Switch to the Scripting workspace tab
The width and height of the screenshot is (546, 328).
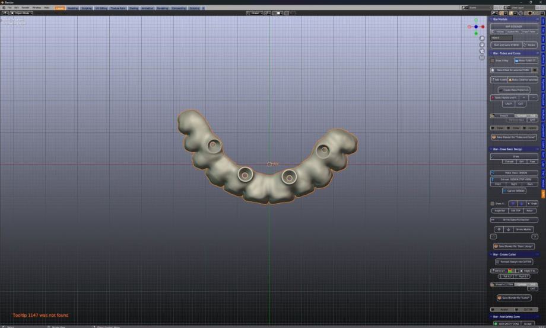point(194,8)
